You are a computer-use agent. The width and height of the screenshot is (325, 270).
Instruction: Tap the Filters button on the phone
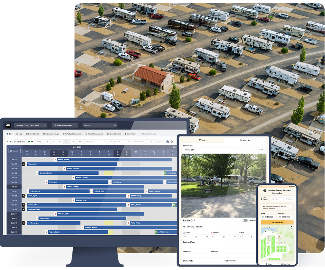click(269, 264)
